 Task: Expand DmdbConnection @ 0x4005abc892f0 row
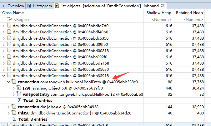(x=4, y=57)
